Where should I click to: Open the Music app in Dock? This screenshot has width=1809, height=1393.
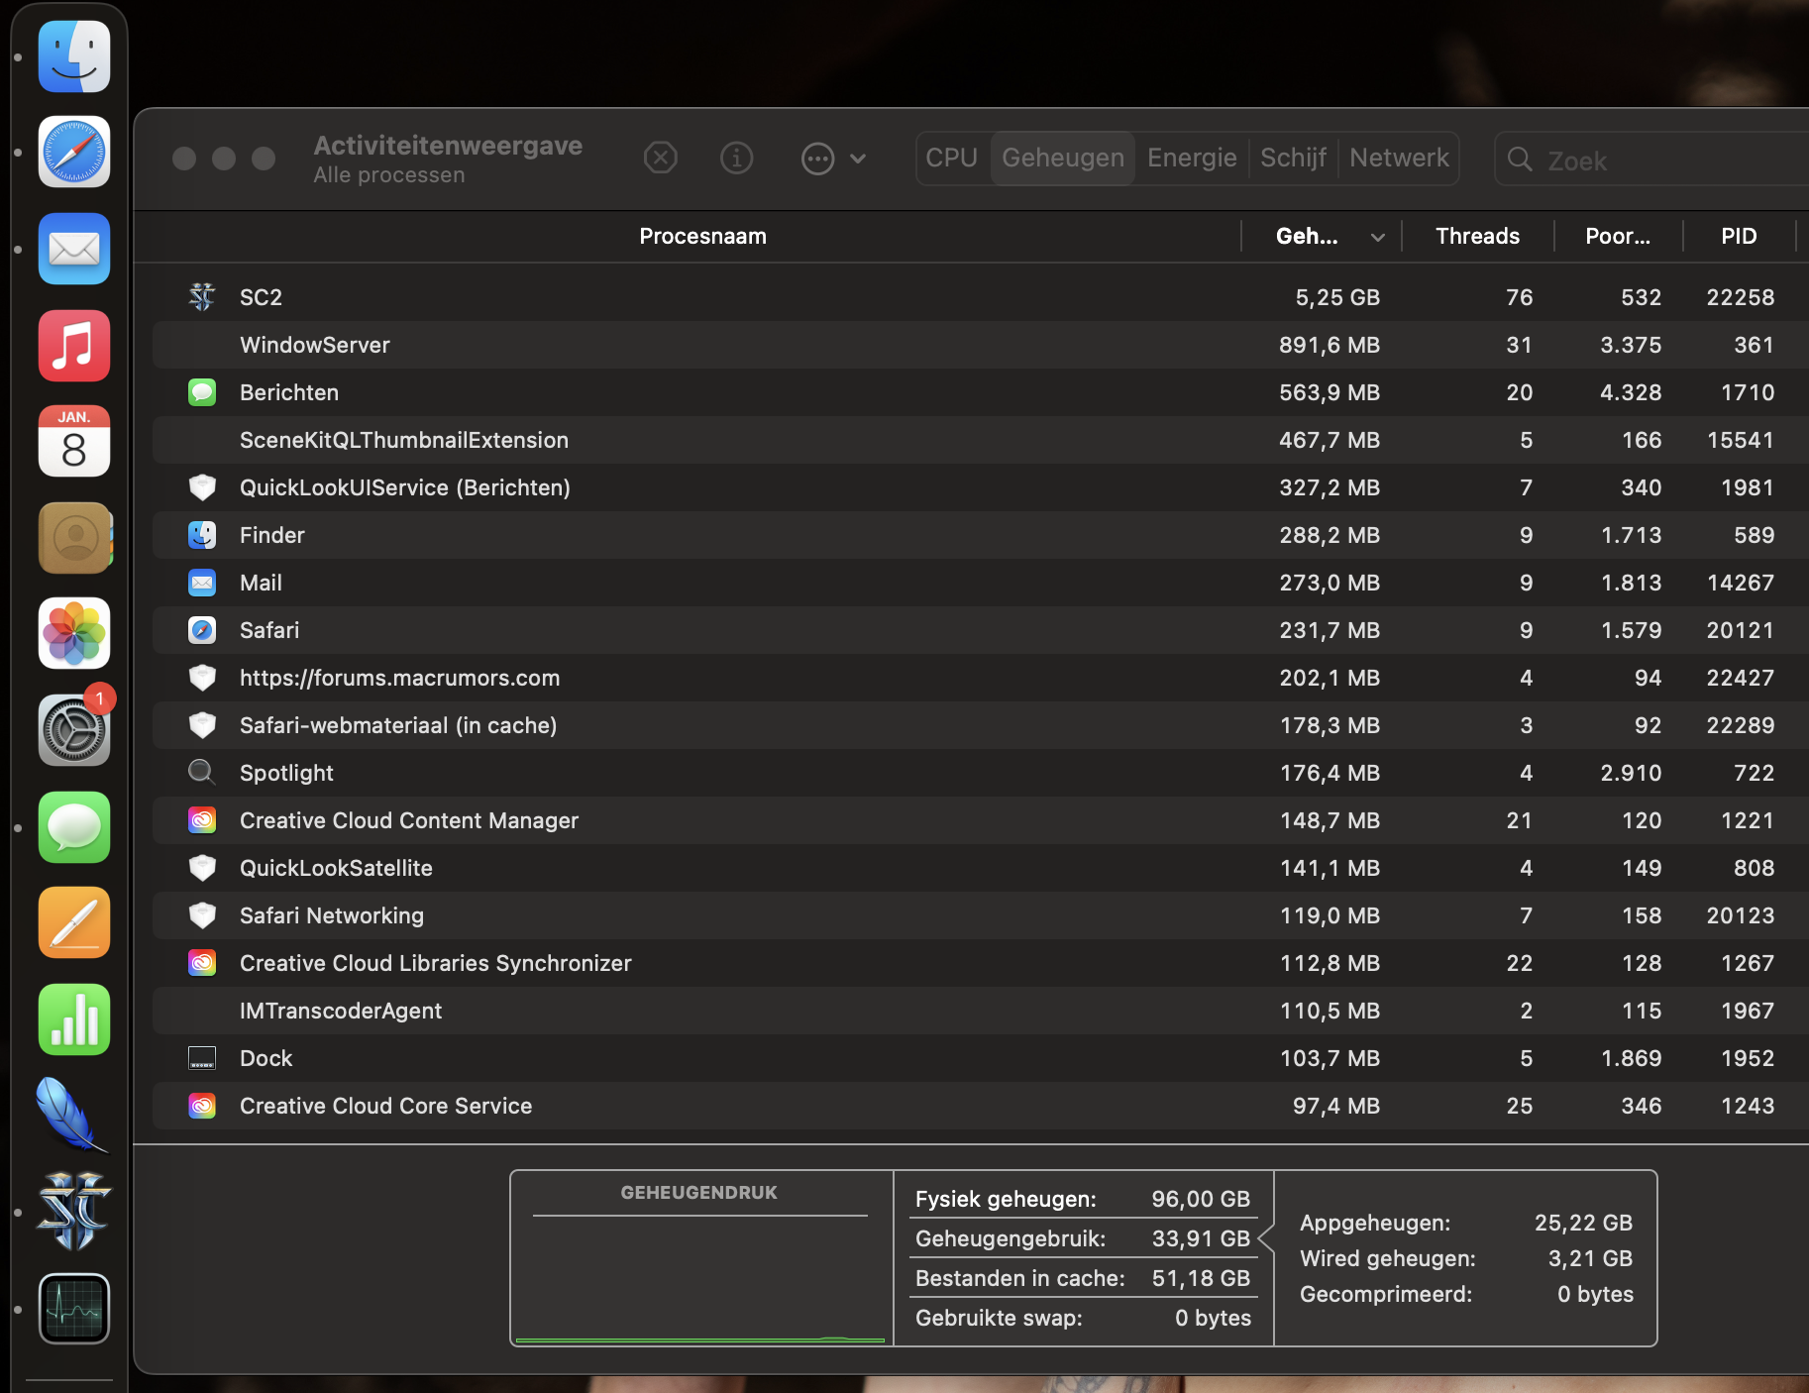[x=74, y=346]
